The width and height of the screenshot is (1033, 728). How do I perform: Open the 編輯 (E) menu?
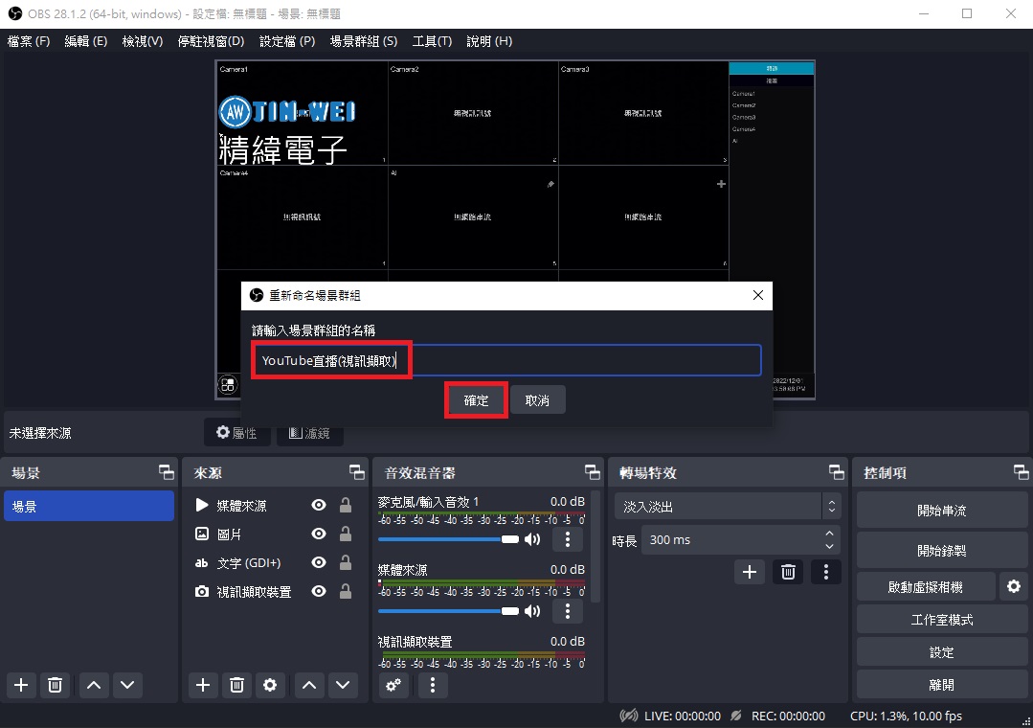(x=85, y=41)
